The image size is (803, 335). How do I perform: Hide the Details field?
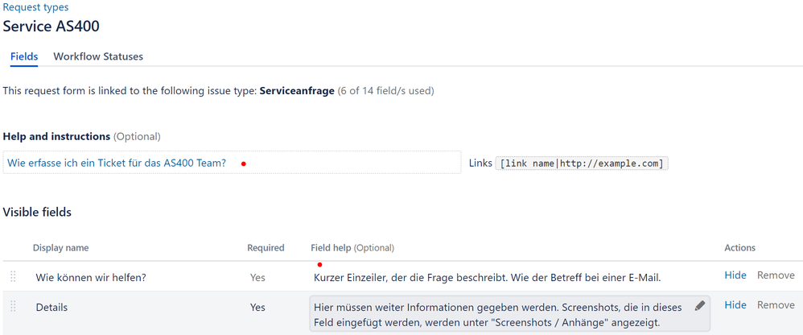point(735,304)
